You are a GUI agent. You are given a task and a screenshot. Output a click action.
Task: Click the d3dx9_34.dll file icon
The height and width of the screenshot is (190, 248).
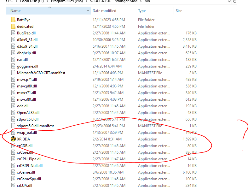click(x=14, y=46)
